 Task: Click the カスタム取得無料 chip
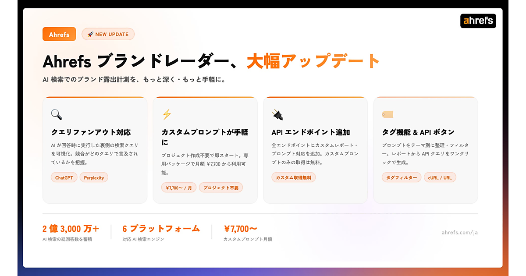(x=294, y=177)
